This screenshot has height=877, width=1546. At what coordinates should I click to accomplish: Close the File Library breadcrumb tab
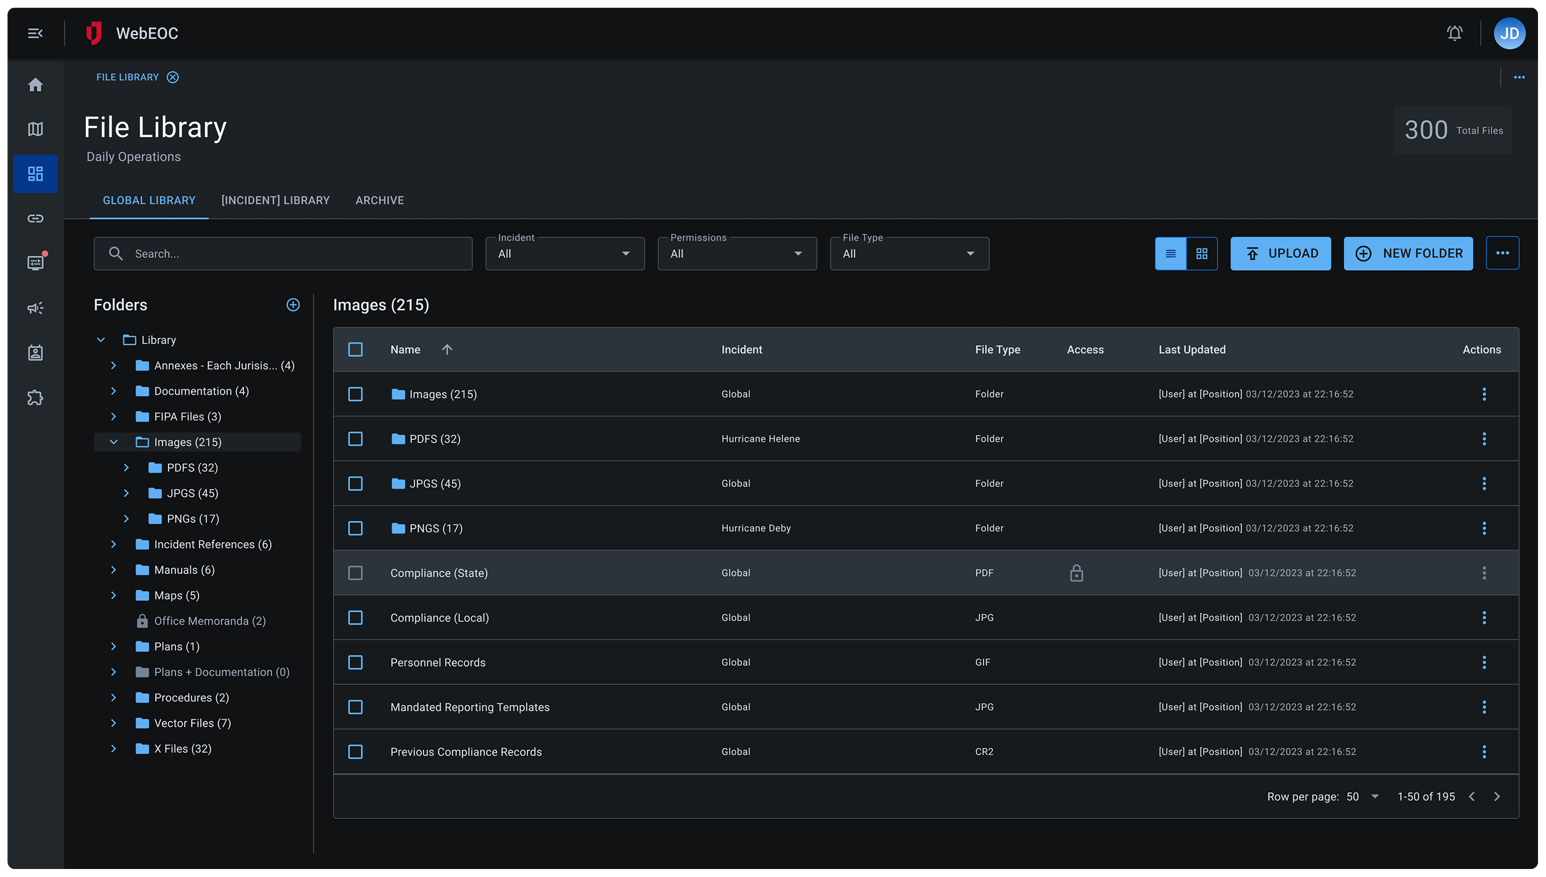(173, 77)
